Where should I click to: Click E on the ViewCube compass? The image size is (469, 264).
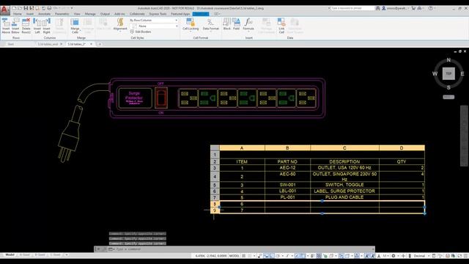[x=462, y=73]
